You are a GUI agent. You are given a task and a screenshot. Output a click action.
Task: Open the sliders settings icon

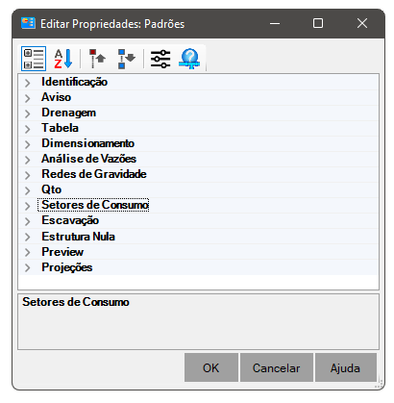(x=160, y=59)
